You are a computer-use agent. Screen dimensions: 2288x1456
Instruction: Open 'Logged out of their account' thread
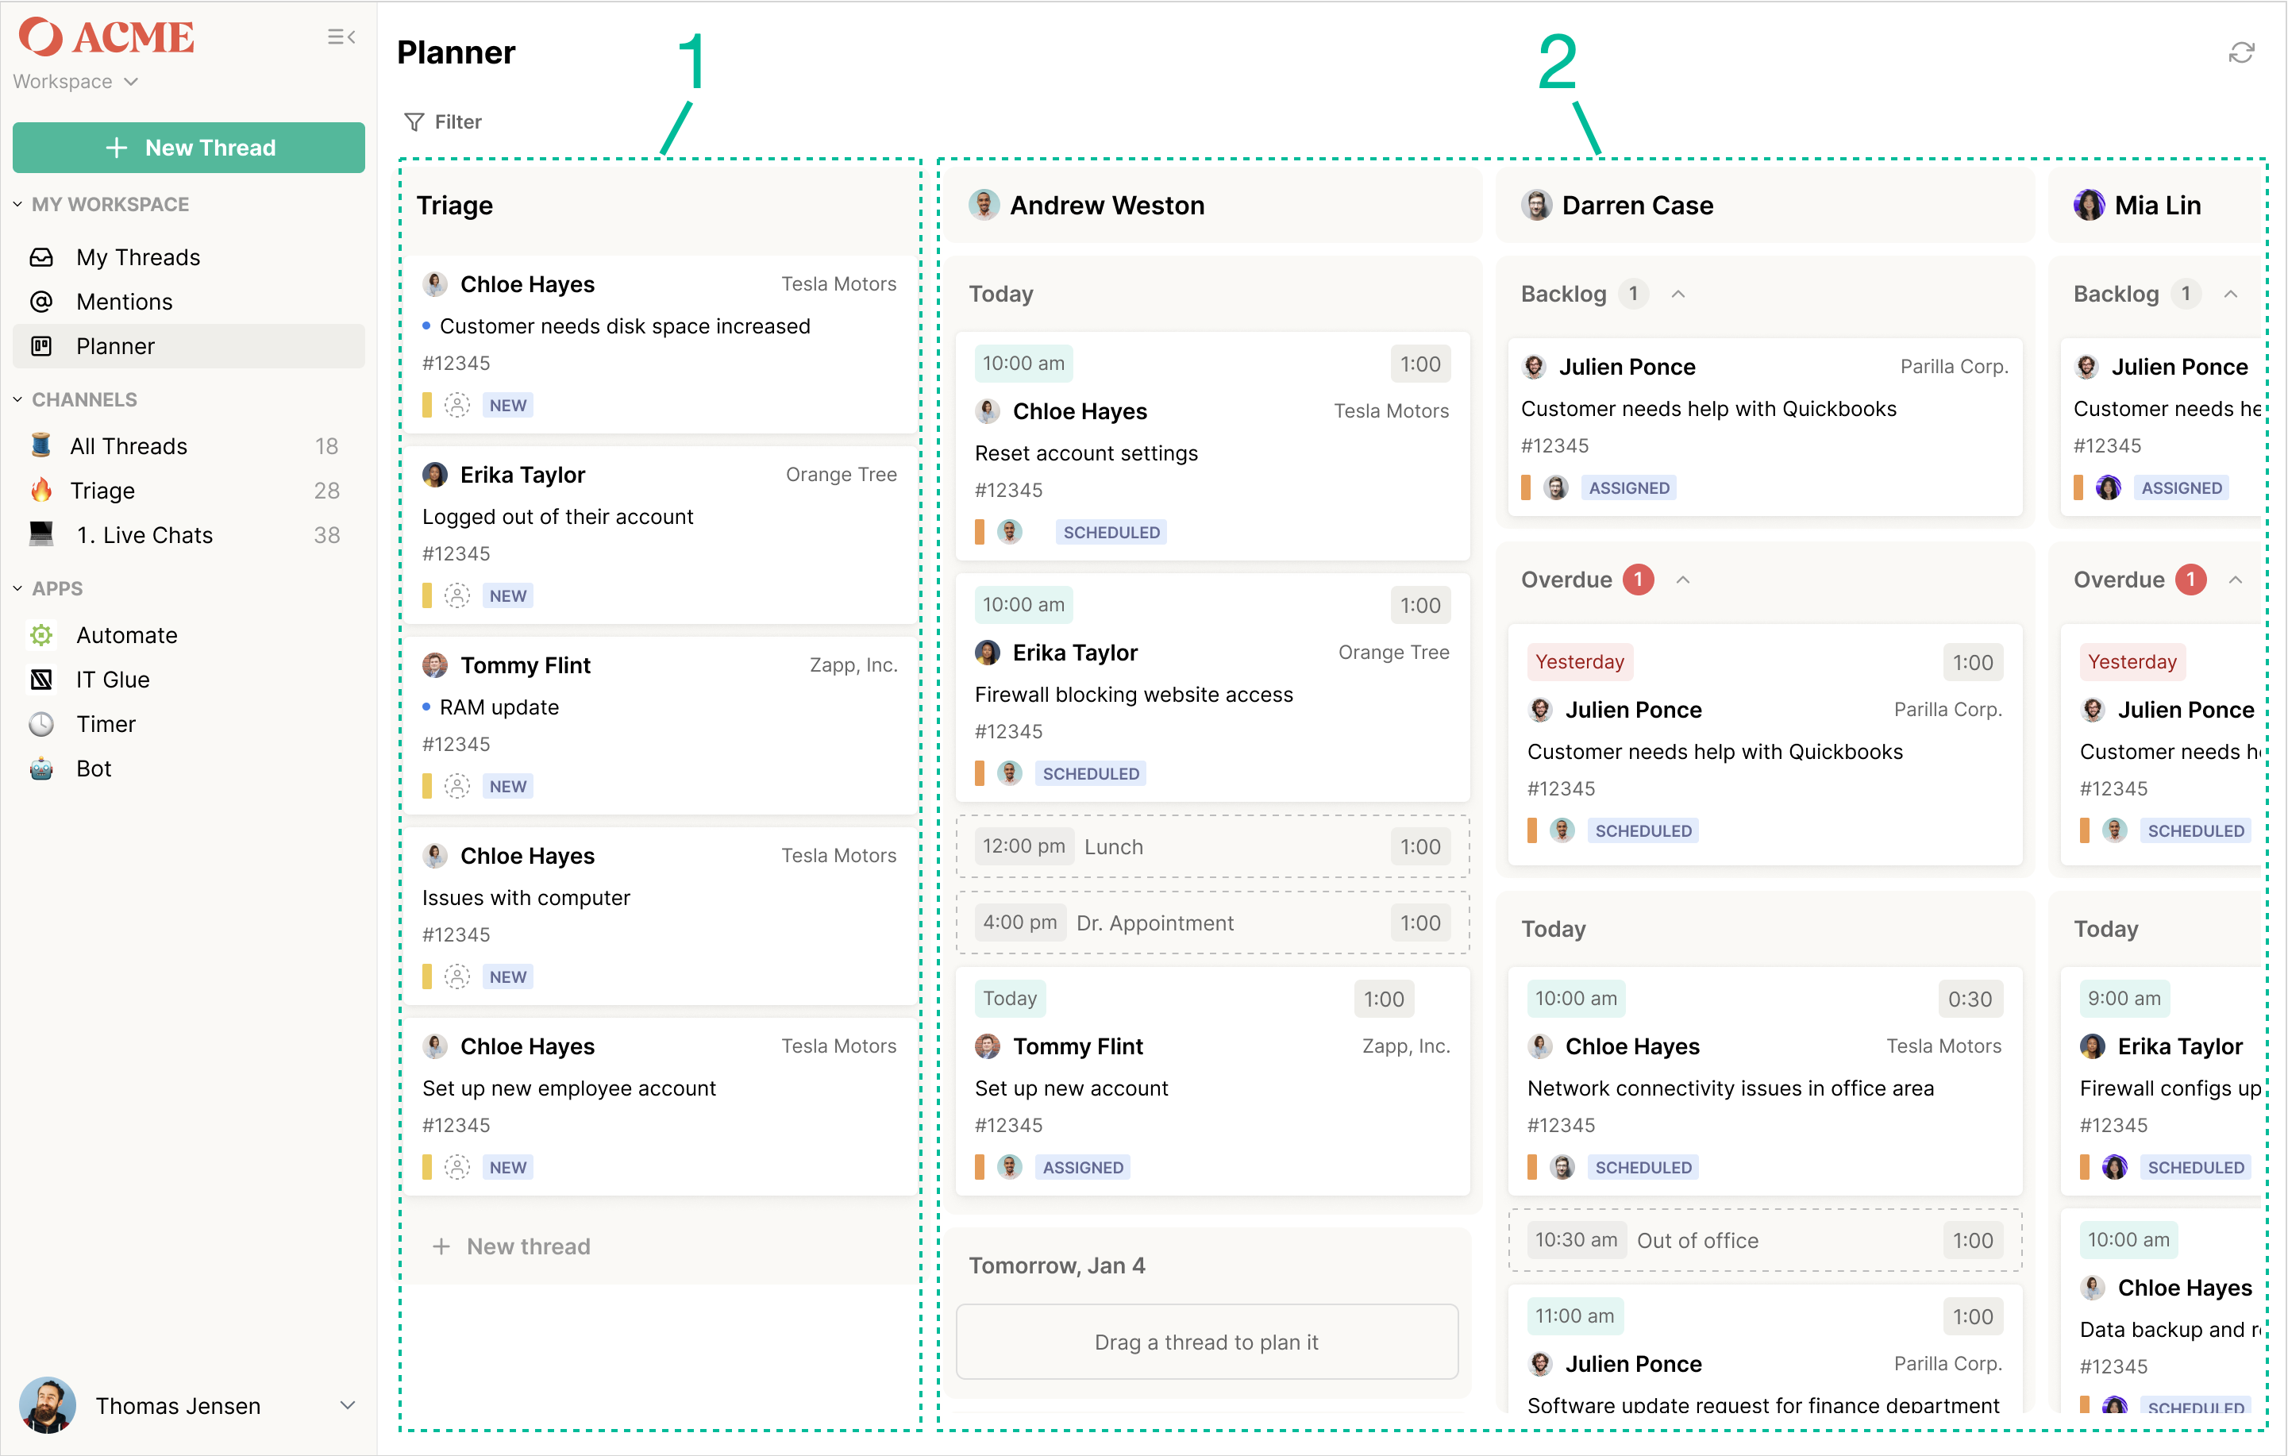558,517
